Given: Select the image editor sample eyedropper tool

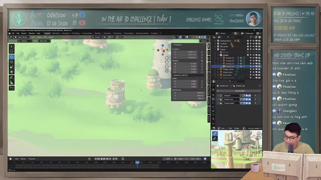Looking at the screenshot, I should click(x=215, y=134).
